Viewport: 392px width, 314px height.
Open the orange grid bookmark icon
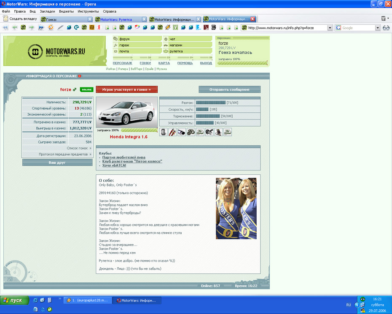coord(92,27)
